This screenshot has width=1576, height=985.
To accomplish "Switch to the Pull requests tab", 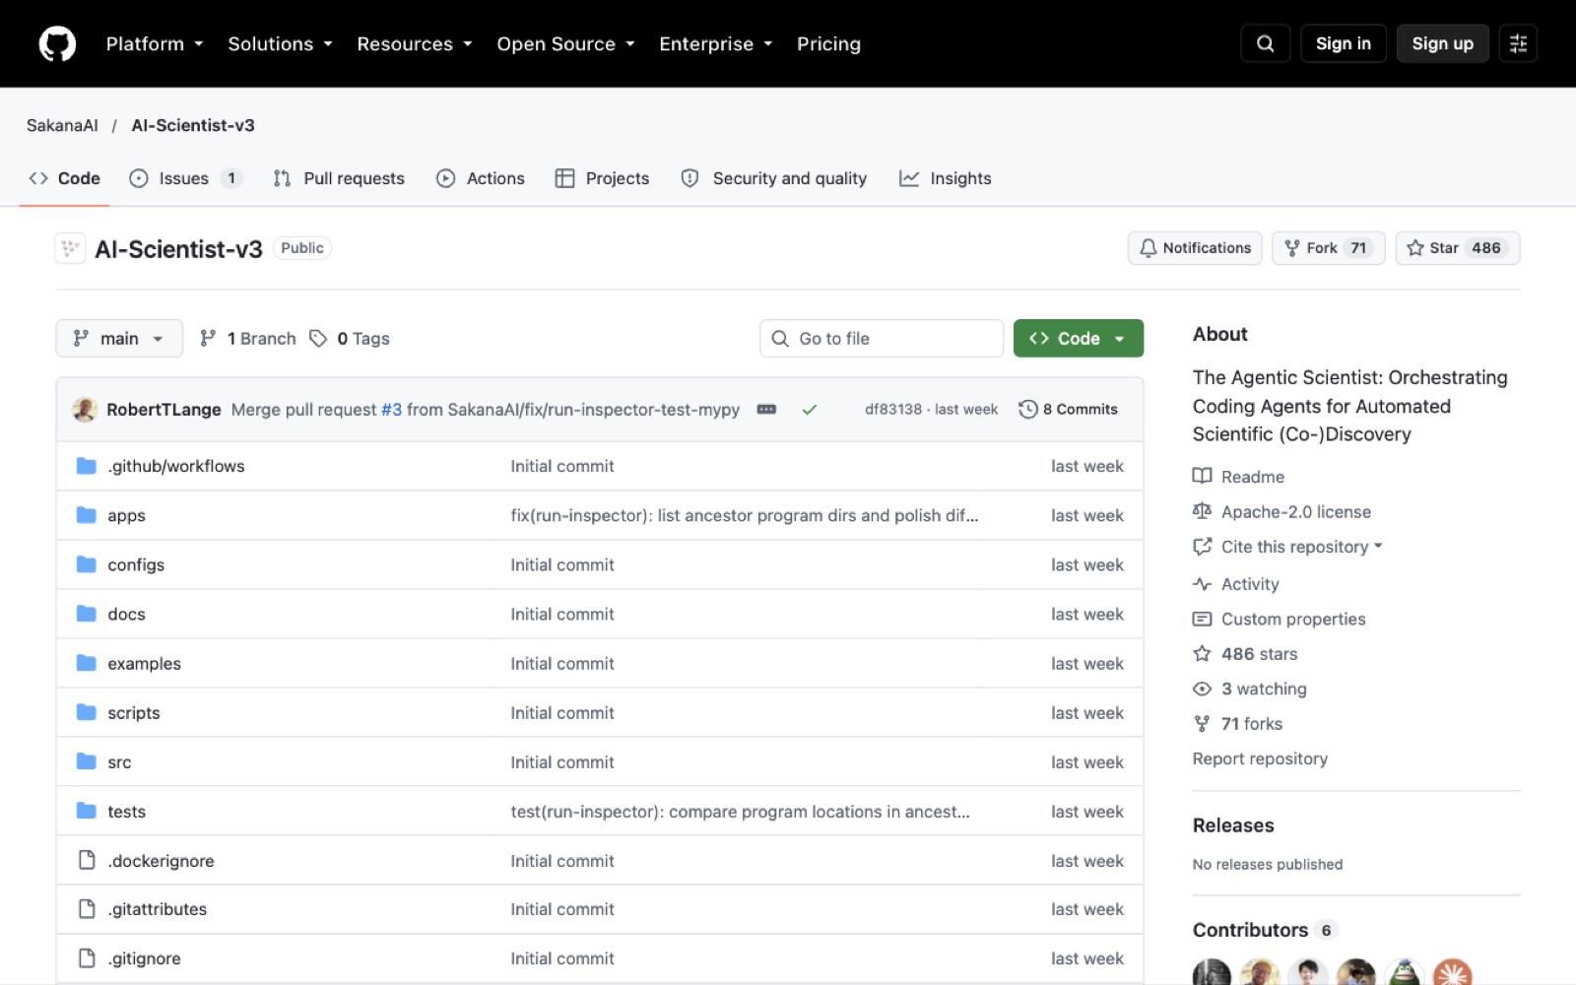I will (x=339, y=178).
